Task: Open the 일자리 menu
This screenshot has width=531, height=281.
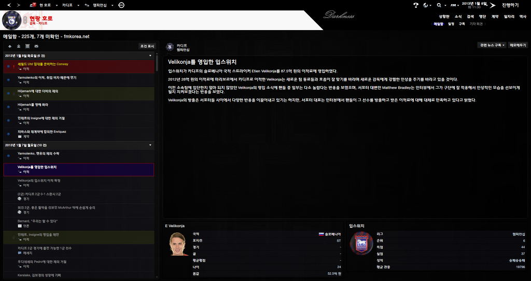Action: [509, 16]
